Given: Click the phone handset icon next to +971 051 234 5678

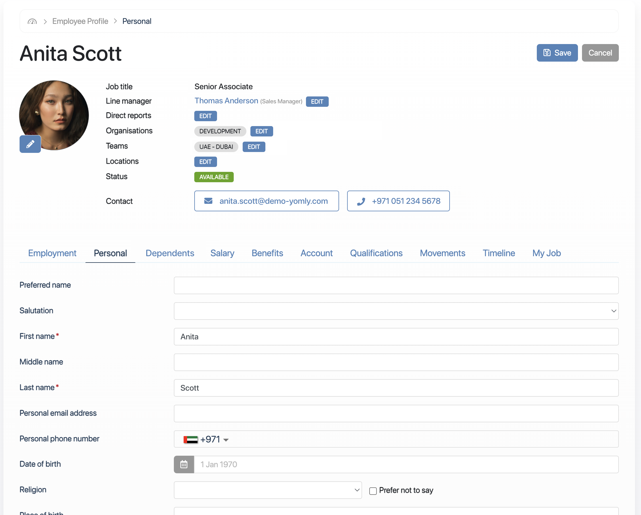Looking at the screenshot, I should tap(361, 201).
